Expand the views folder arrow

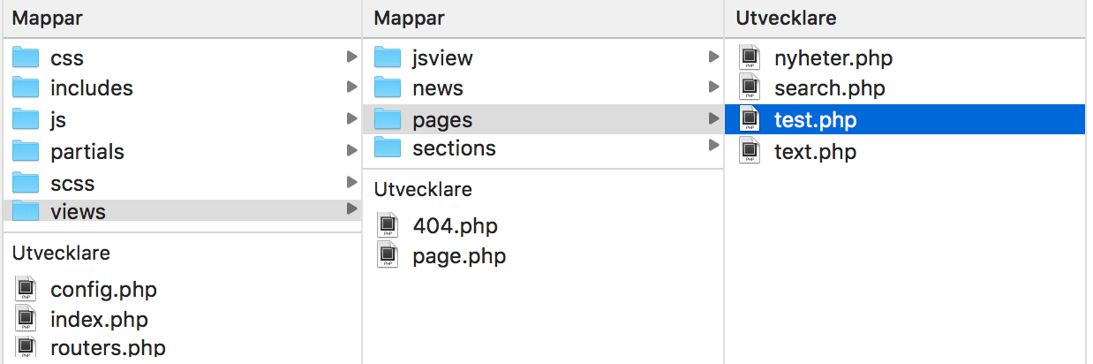(352, 209)
